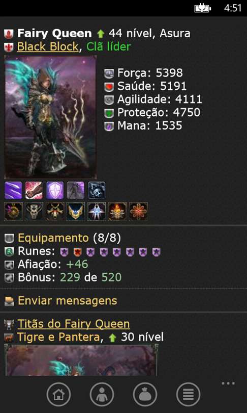The width and height of the screenshot is (247, 413).
Task: Go to the home screen via bottom bar
Action: pos(58,394)
